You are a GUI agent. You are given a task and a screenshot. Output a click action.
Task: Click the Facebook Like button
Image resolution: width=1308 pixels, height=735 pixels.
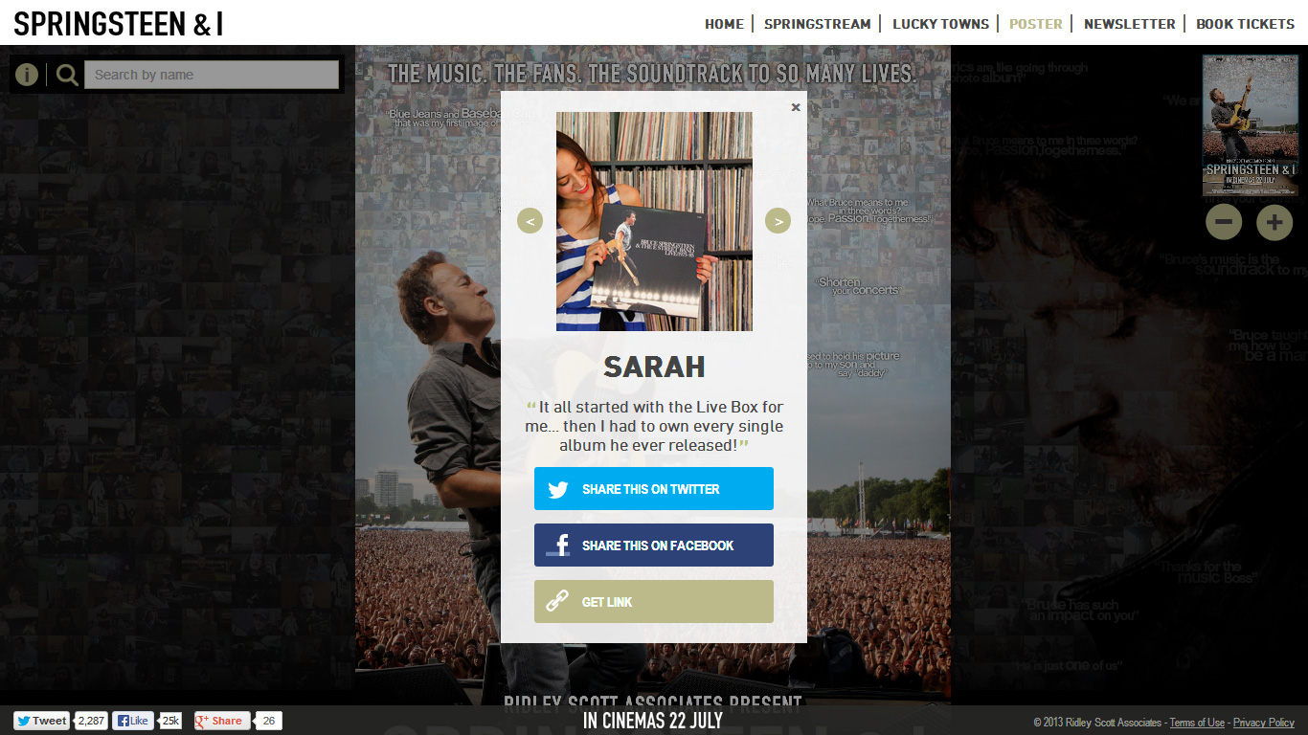point(133,721)
